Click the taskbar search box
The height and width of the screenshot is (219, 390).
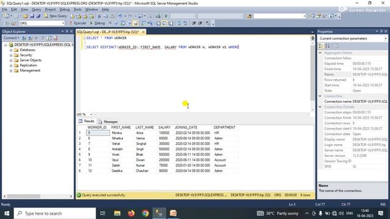point(55,214)
